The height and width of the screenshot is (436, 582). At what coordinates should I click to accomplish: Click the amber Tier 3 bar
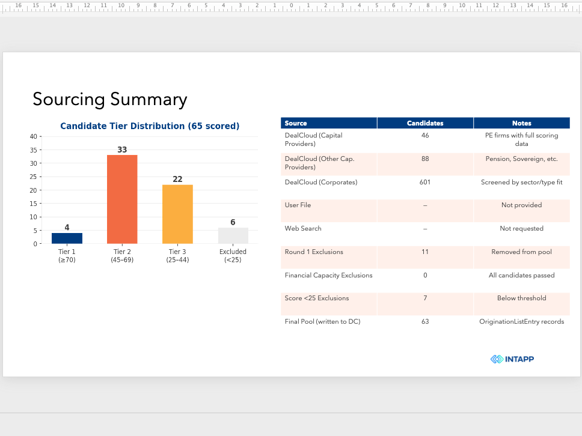177,214
